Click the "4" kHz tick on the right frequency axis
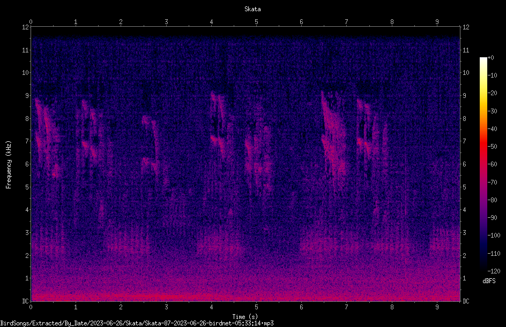The width and height of the screenshot is (506, 327). [465, 210]
